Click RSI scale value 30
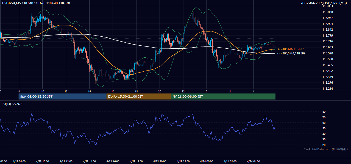Screen dimensions: 351x164 (324, 139)
